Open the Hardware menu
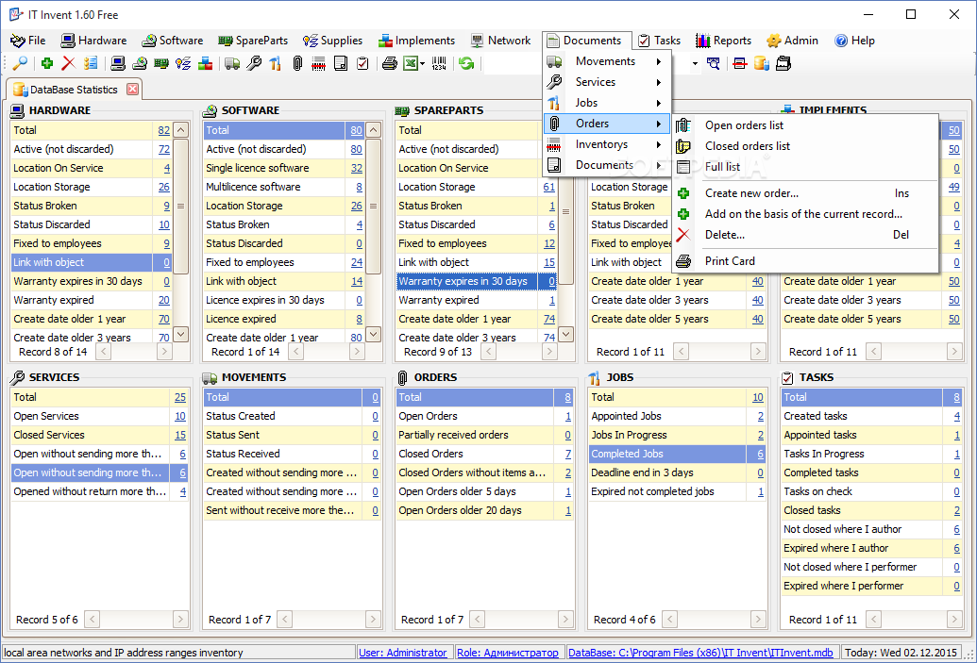 (x=93, y=41)
